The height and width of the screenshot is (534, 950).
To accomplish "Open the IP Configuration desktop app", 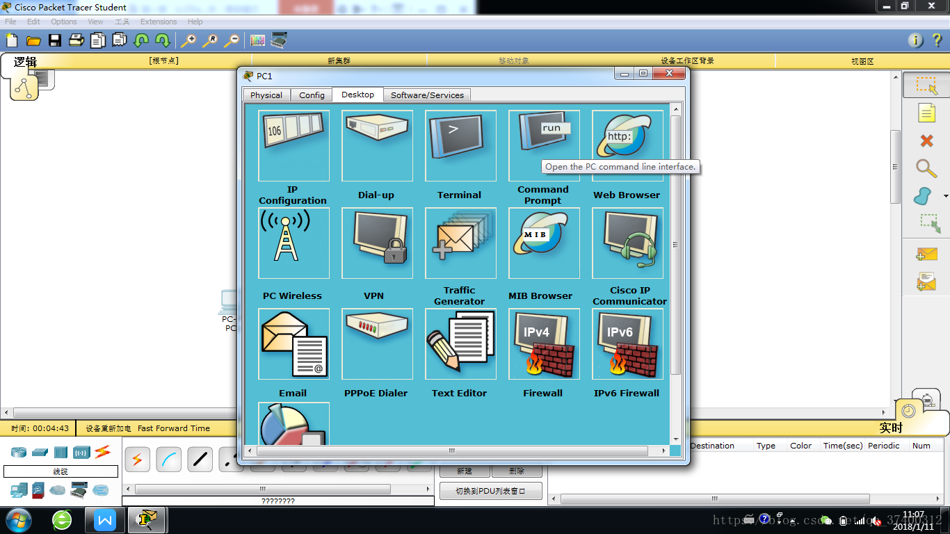I will 293,146.
